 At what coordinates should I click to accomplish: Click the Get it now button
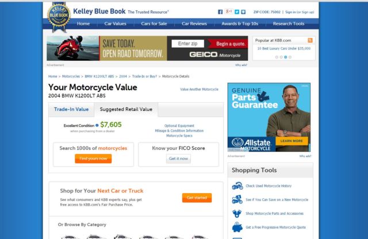(x=178, y=159)
